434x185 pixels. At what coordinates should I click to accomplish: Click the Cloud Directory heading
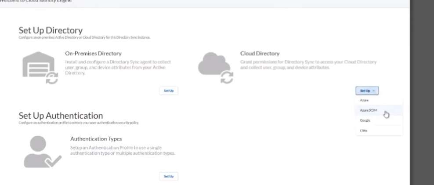click(260, 54)
